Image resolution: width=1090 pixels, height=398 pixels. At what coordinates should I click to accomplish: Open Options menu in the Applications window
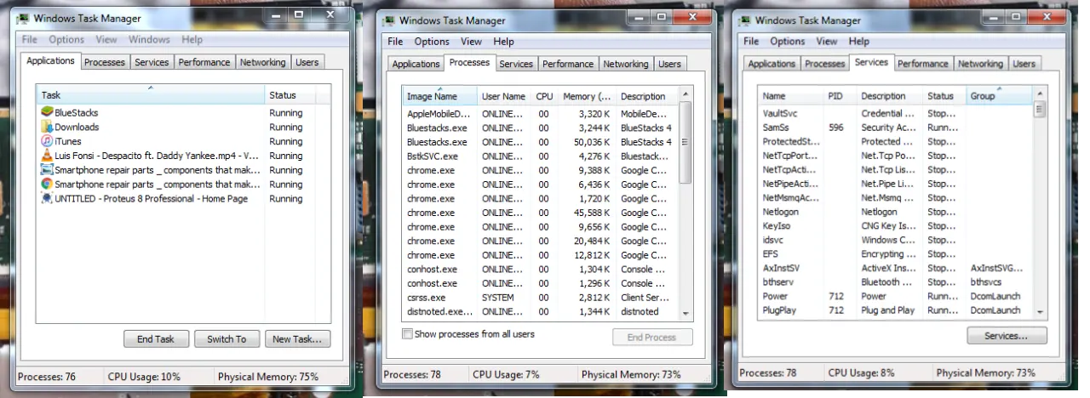point(66,39)
